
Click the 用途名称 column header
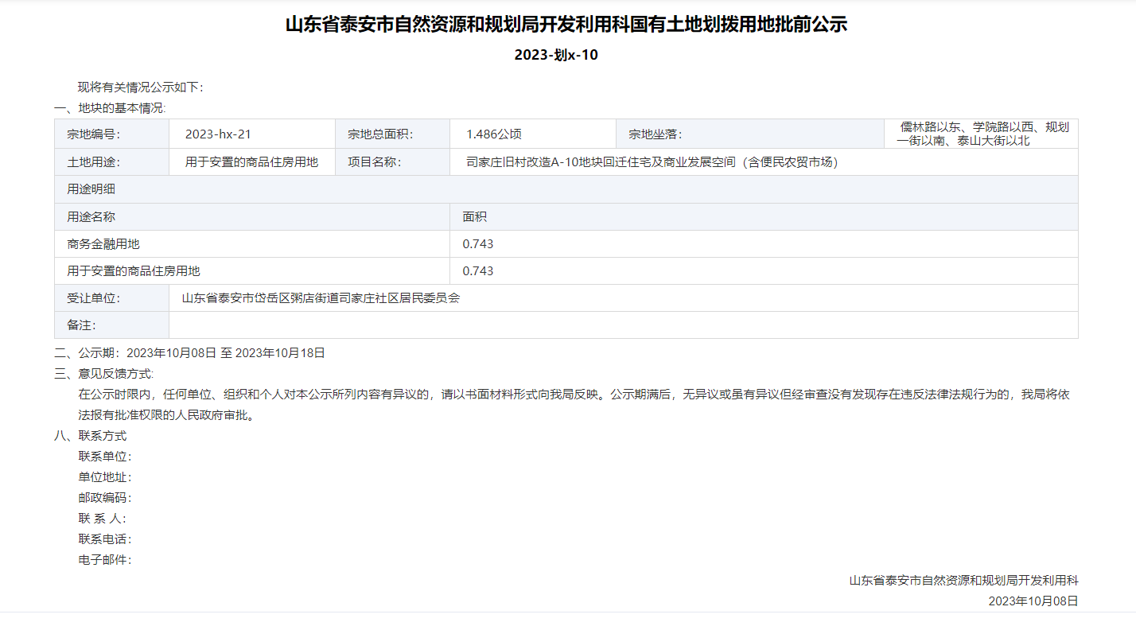(x=252, y=216)
